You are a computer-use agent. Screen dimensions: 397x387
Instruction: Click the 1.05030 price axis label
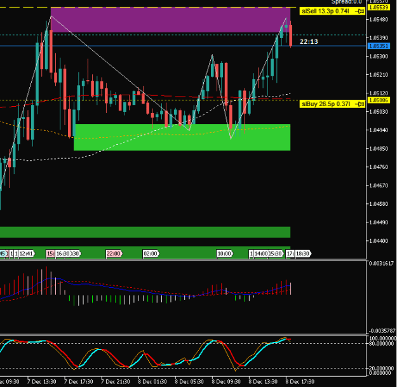pyautogui.click(x=379, y=112)
